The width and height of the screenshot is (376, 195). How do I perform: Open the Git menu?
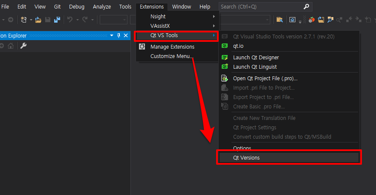tap(57, 7)
